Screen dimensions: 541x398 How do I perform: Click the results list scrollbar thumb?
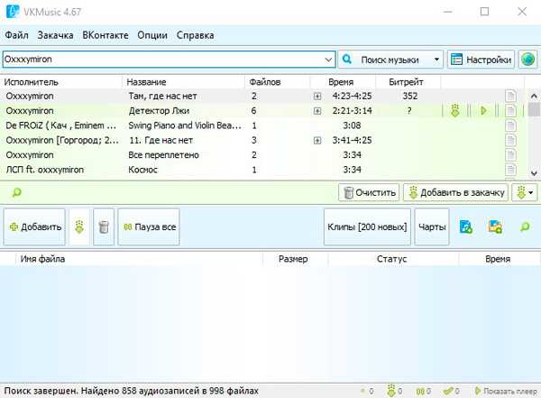pos(534,109)
